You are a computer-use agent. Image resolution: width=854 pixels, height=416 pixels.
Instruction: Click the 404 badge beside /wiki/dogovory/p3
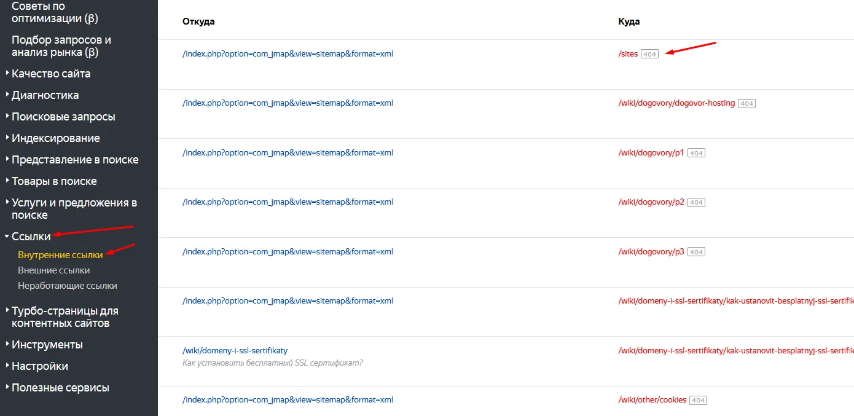[696, 252]
